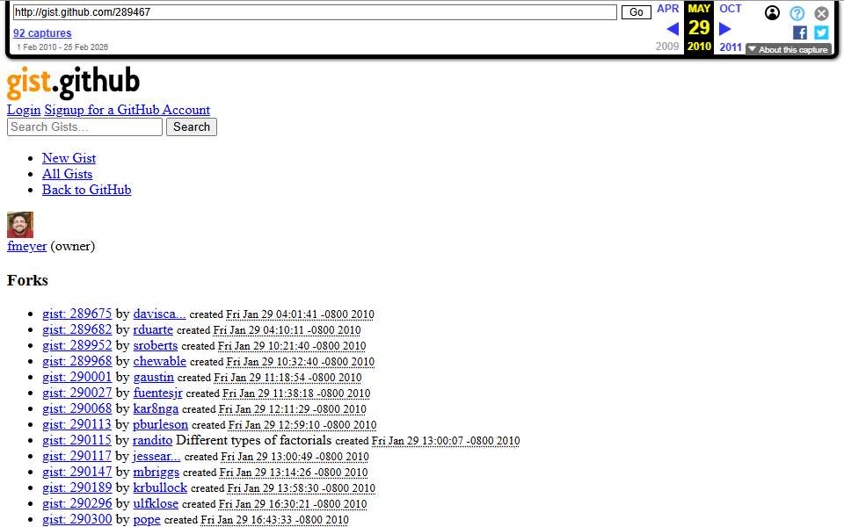Open gist: 289952 link

coord(77,345)
